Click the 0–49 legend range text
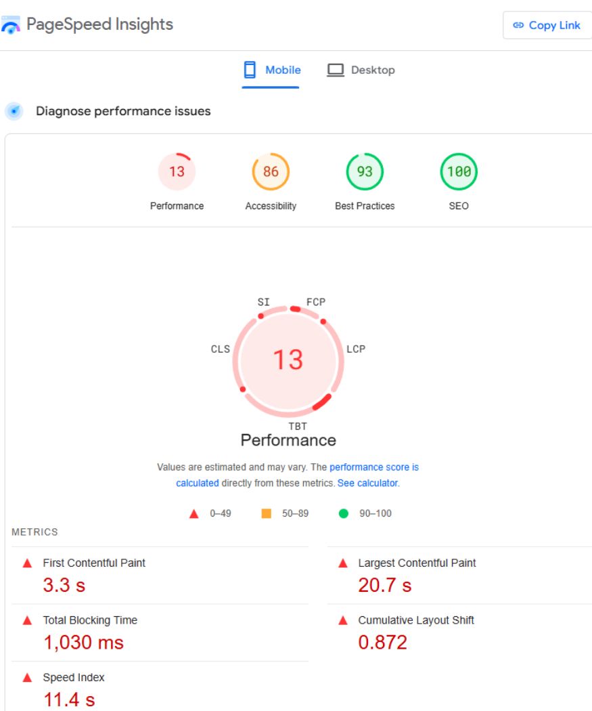The width and height of the screenshot is (592, 711). coord(221,513)
